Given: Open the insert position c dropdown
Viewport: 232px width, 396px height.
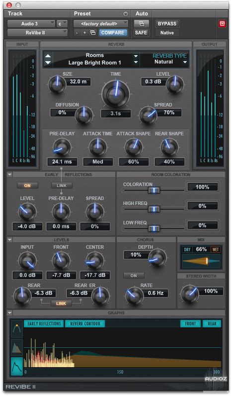Looking at the screenshot, I should click(62, 24).
